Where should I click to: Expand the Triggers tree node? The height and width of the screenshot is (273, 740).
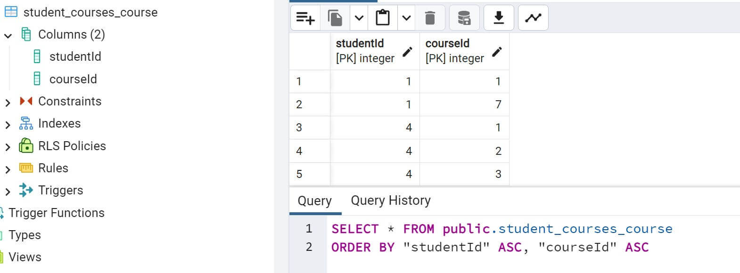8,191
